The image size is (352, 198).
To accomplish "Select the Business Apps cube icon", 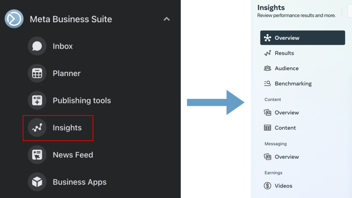I will coord(37,182).
